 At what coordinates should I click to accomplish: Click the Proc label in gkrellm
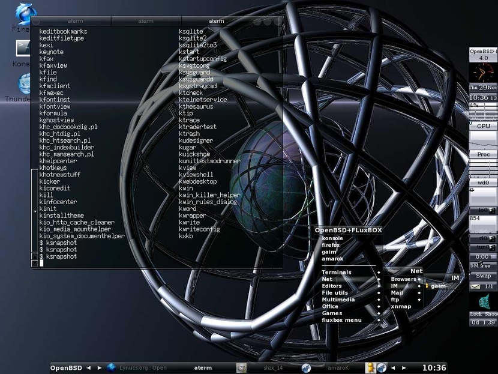point(484,154)
